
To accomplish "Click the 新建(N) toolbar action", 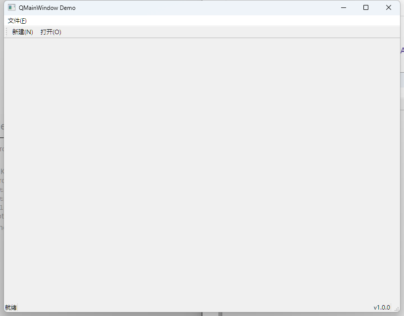I will pyautogui.click(x=22, y=32).
